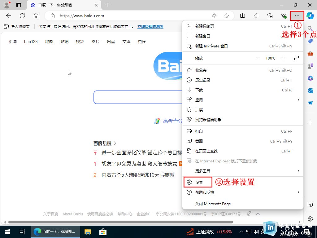Open Windows Start button
This screenshot has width=317, height=238.
point(7,232)
